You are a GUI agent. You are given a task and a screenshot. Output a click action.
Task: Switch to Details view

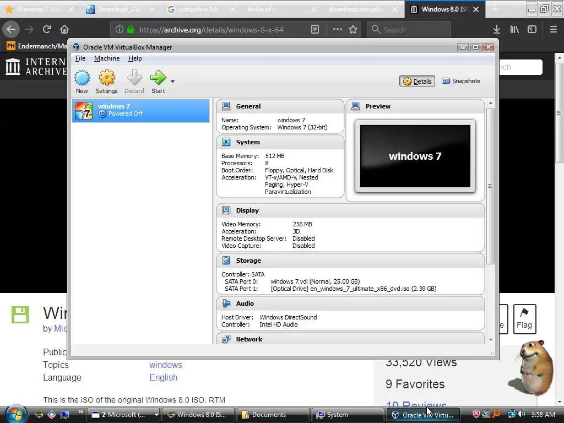click(x=417, y=82)
